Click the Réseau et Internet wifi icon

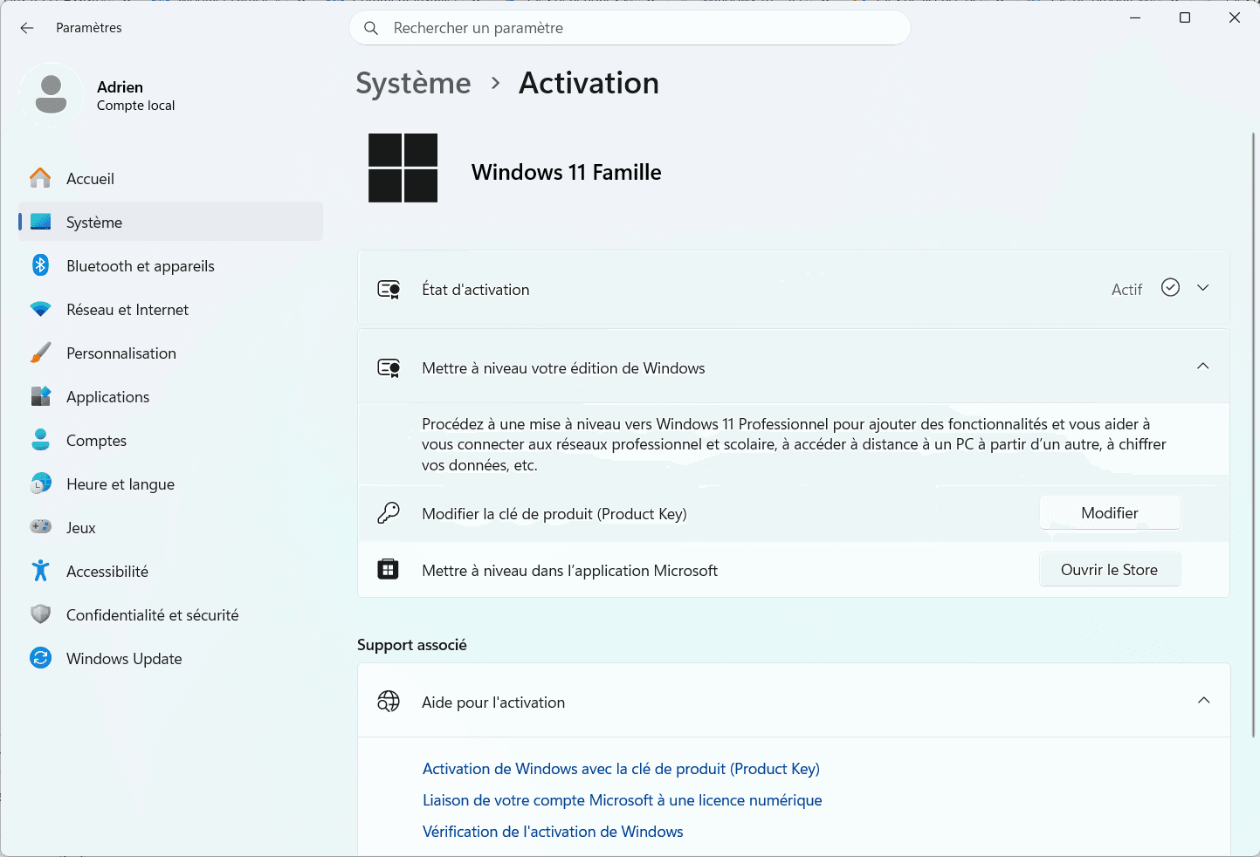click(x=40, y=309)
